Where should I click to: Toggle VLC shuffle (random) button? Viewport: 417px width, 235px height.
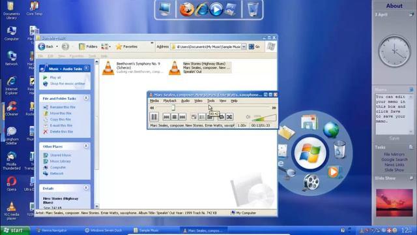pos(229,117)
